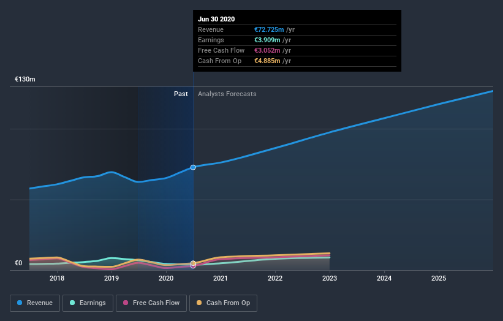This screenshot has width=503, height=321.
Task: Click the Past region label
Action: point(181,94)
